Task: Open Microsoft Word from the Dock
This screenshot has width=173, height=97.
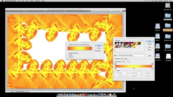Action: pyautogui.click(x=89, y=95)
